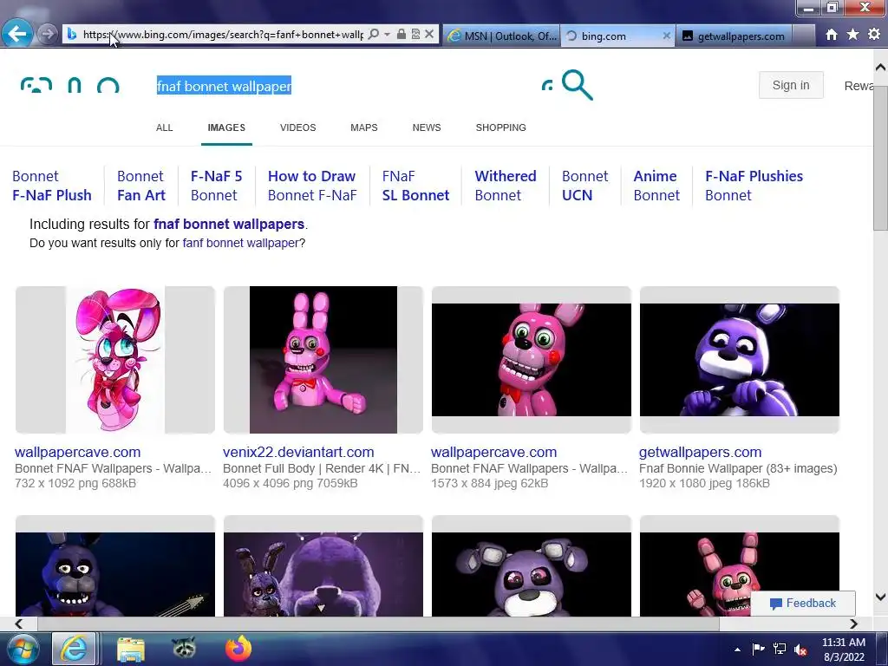Open the getwallpapers.com source link
The height and width of the screenshot is (666, 888).
click(700, 452)
